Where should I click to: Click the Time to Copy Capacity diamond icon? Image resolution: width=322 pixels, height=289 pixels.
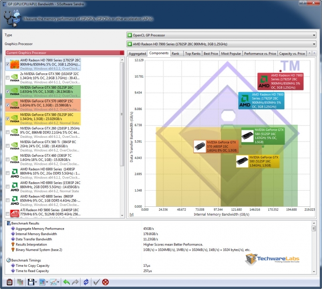[13, 266]
